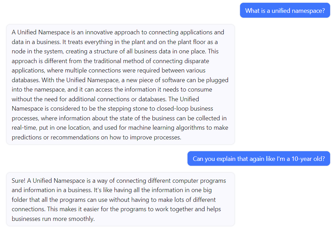335x232 pixels.
Task: Click the reply beginning with 'Sure!'
Action: click(x=120, y=199)
